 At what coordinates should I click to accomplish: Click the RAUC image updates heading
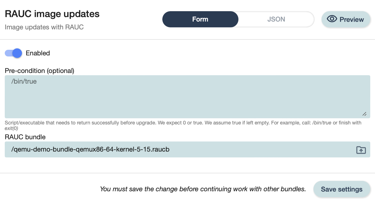coord(52,13)
